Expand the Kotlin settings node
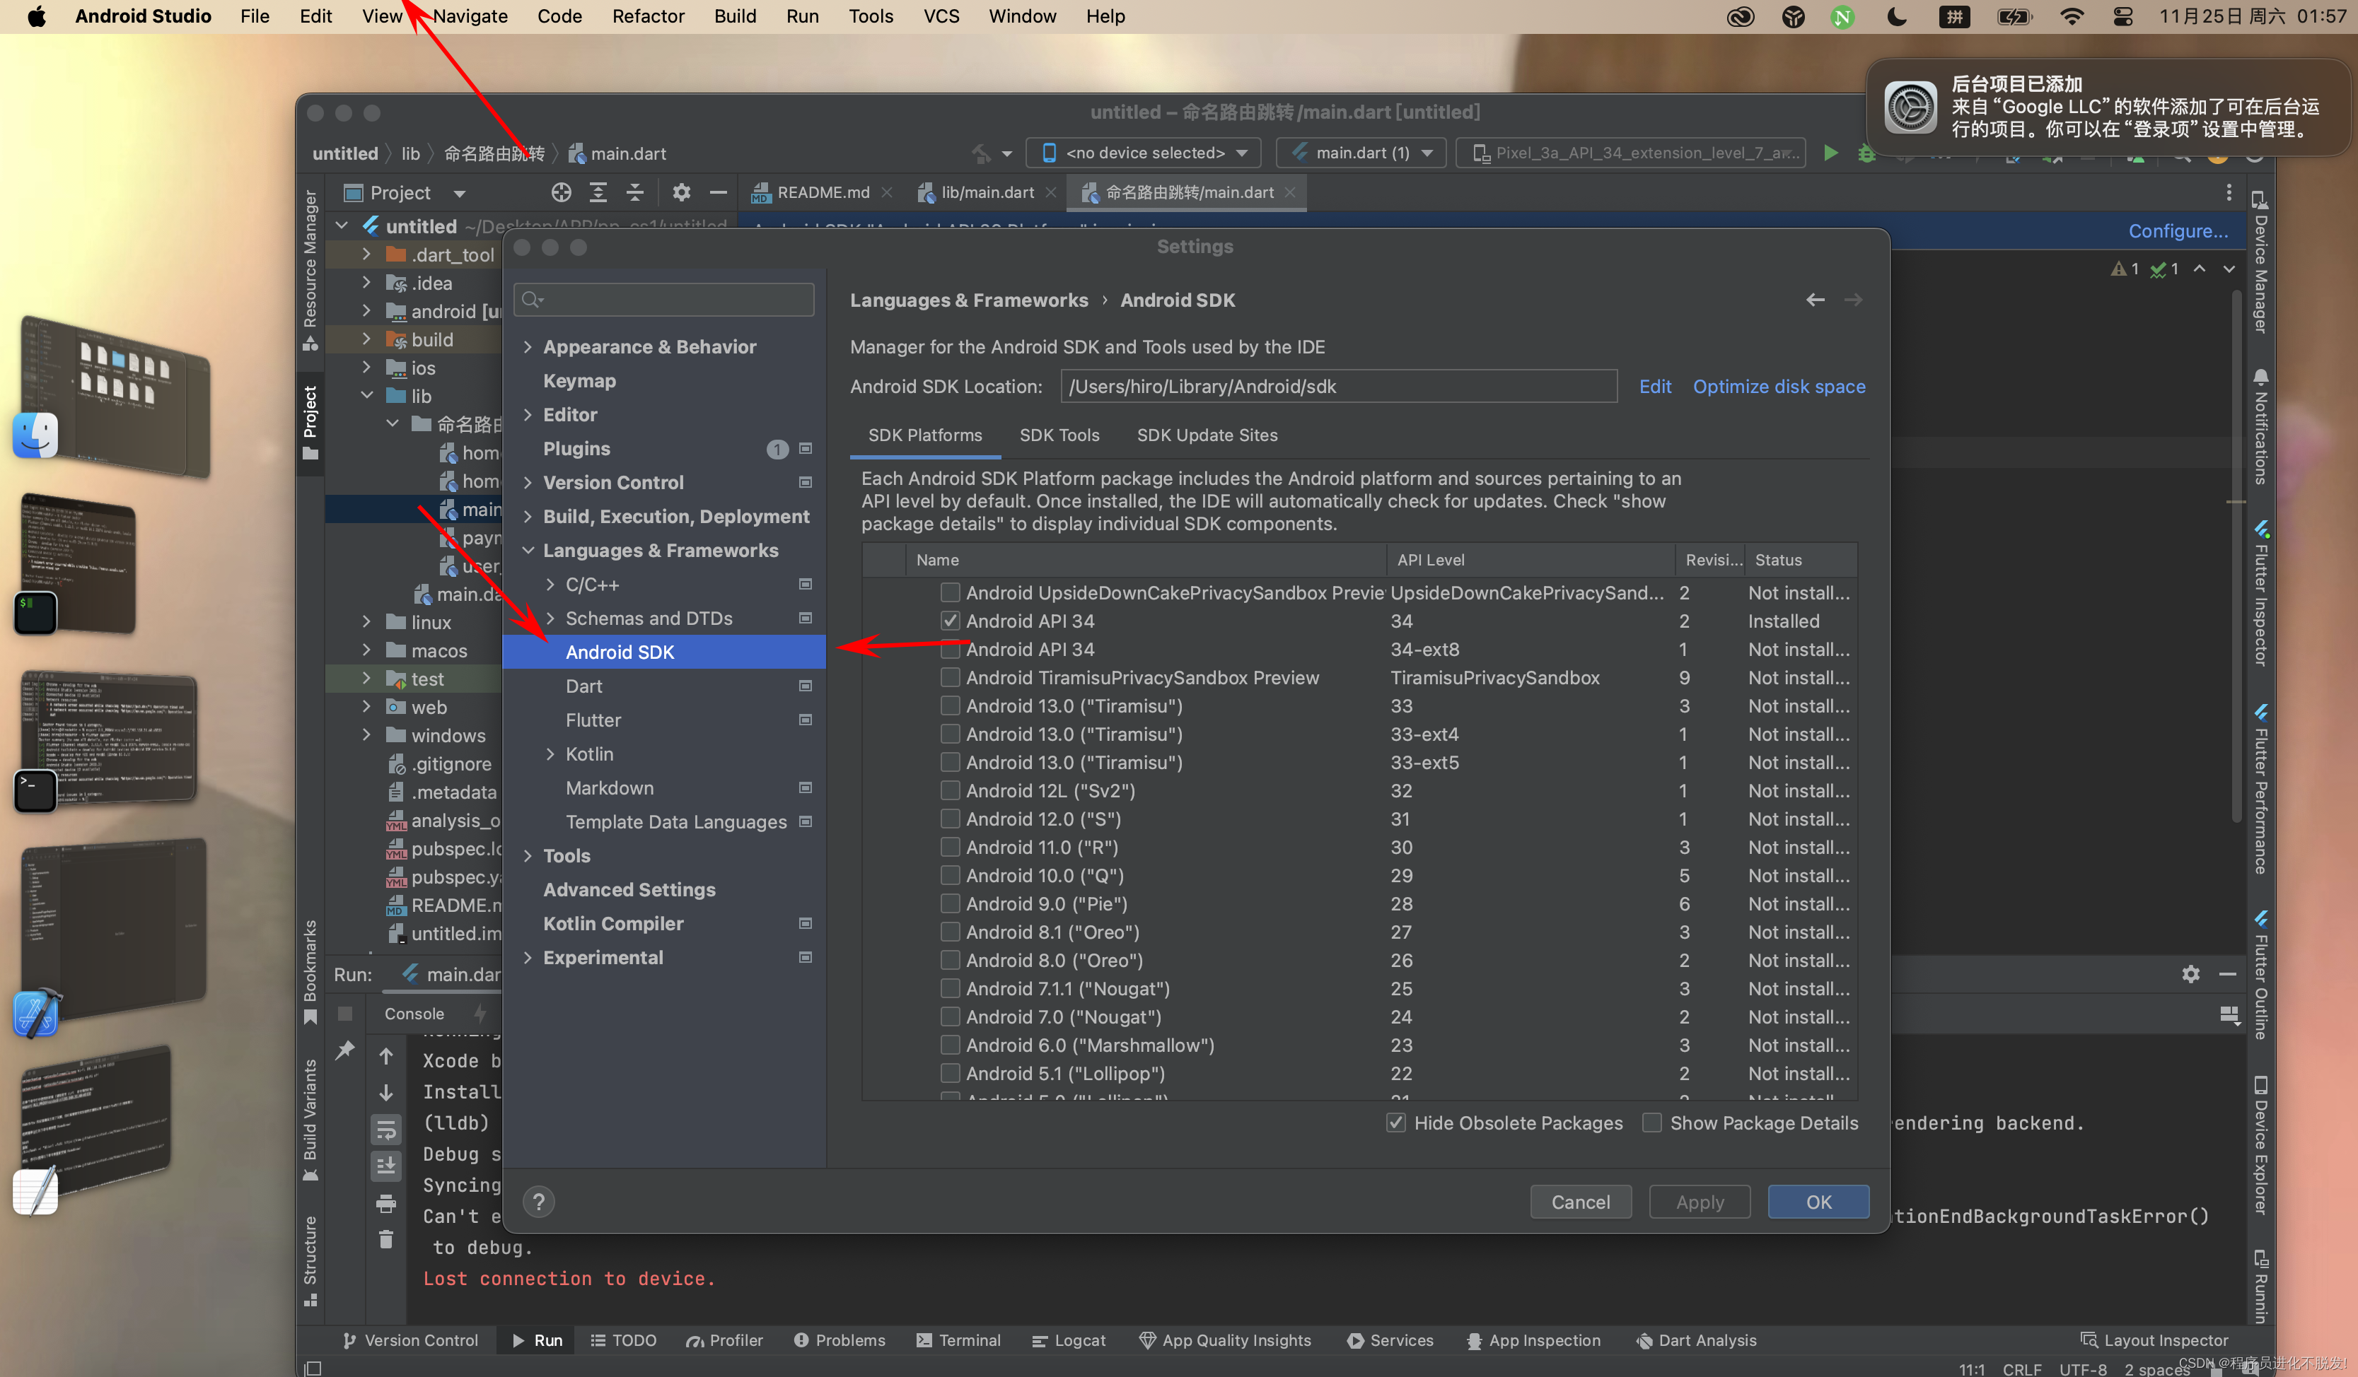 551,754
